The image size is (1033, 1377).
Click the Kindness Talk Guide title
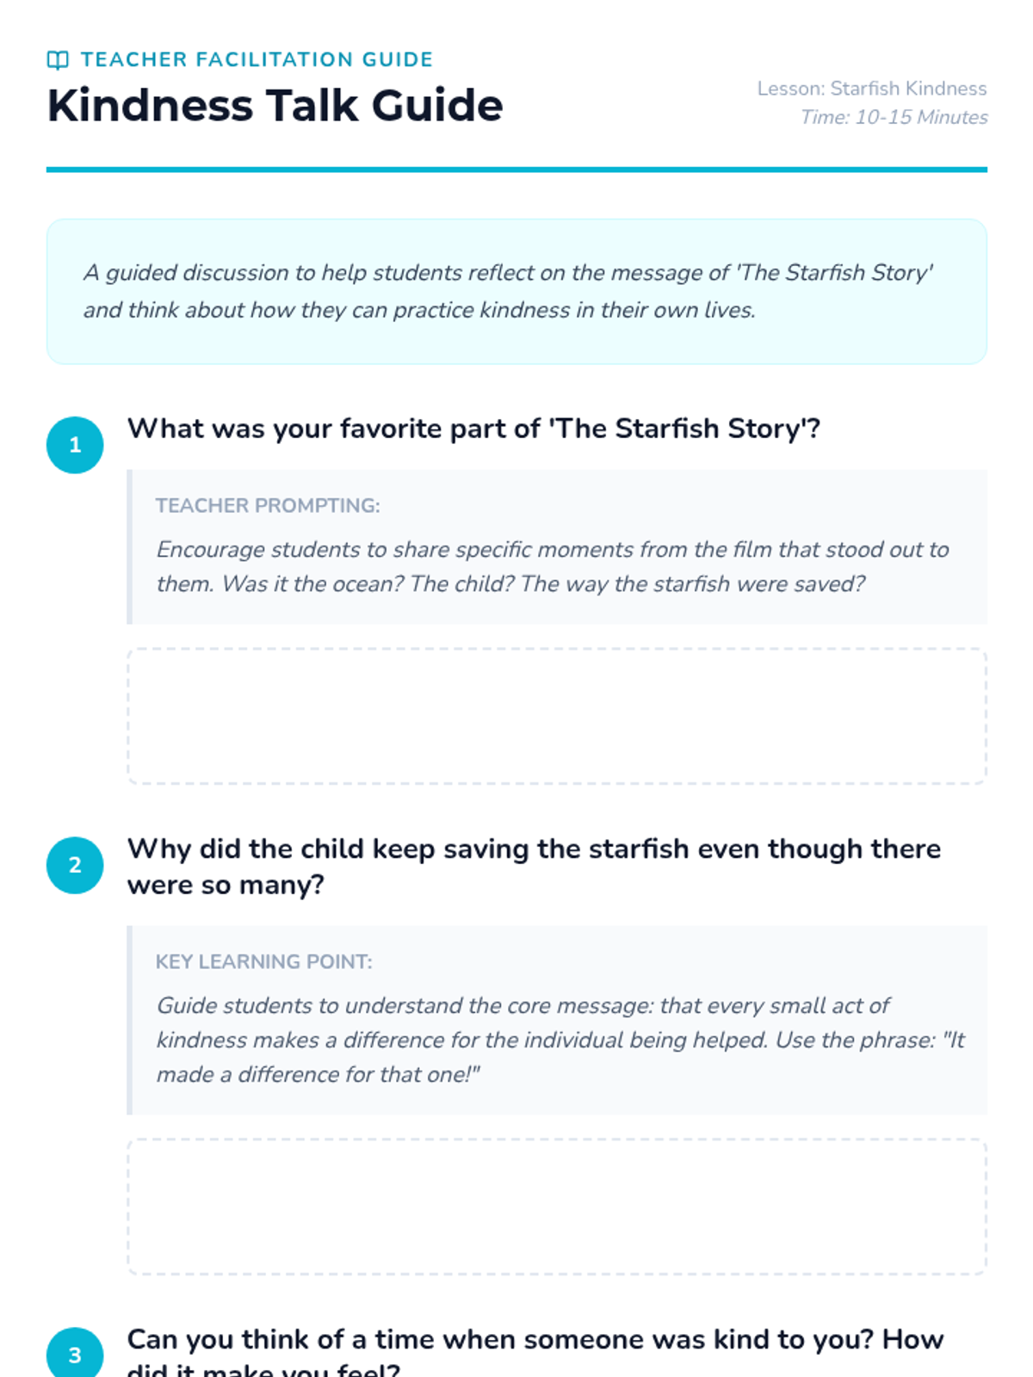pyautogui.click(x=275, y=106)
